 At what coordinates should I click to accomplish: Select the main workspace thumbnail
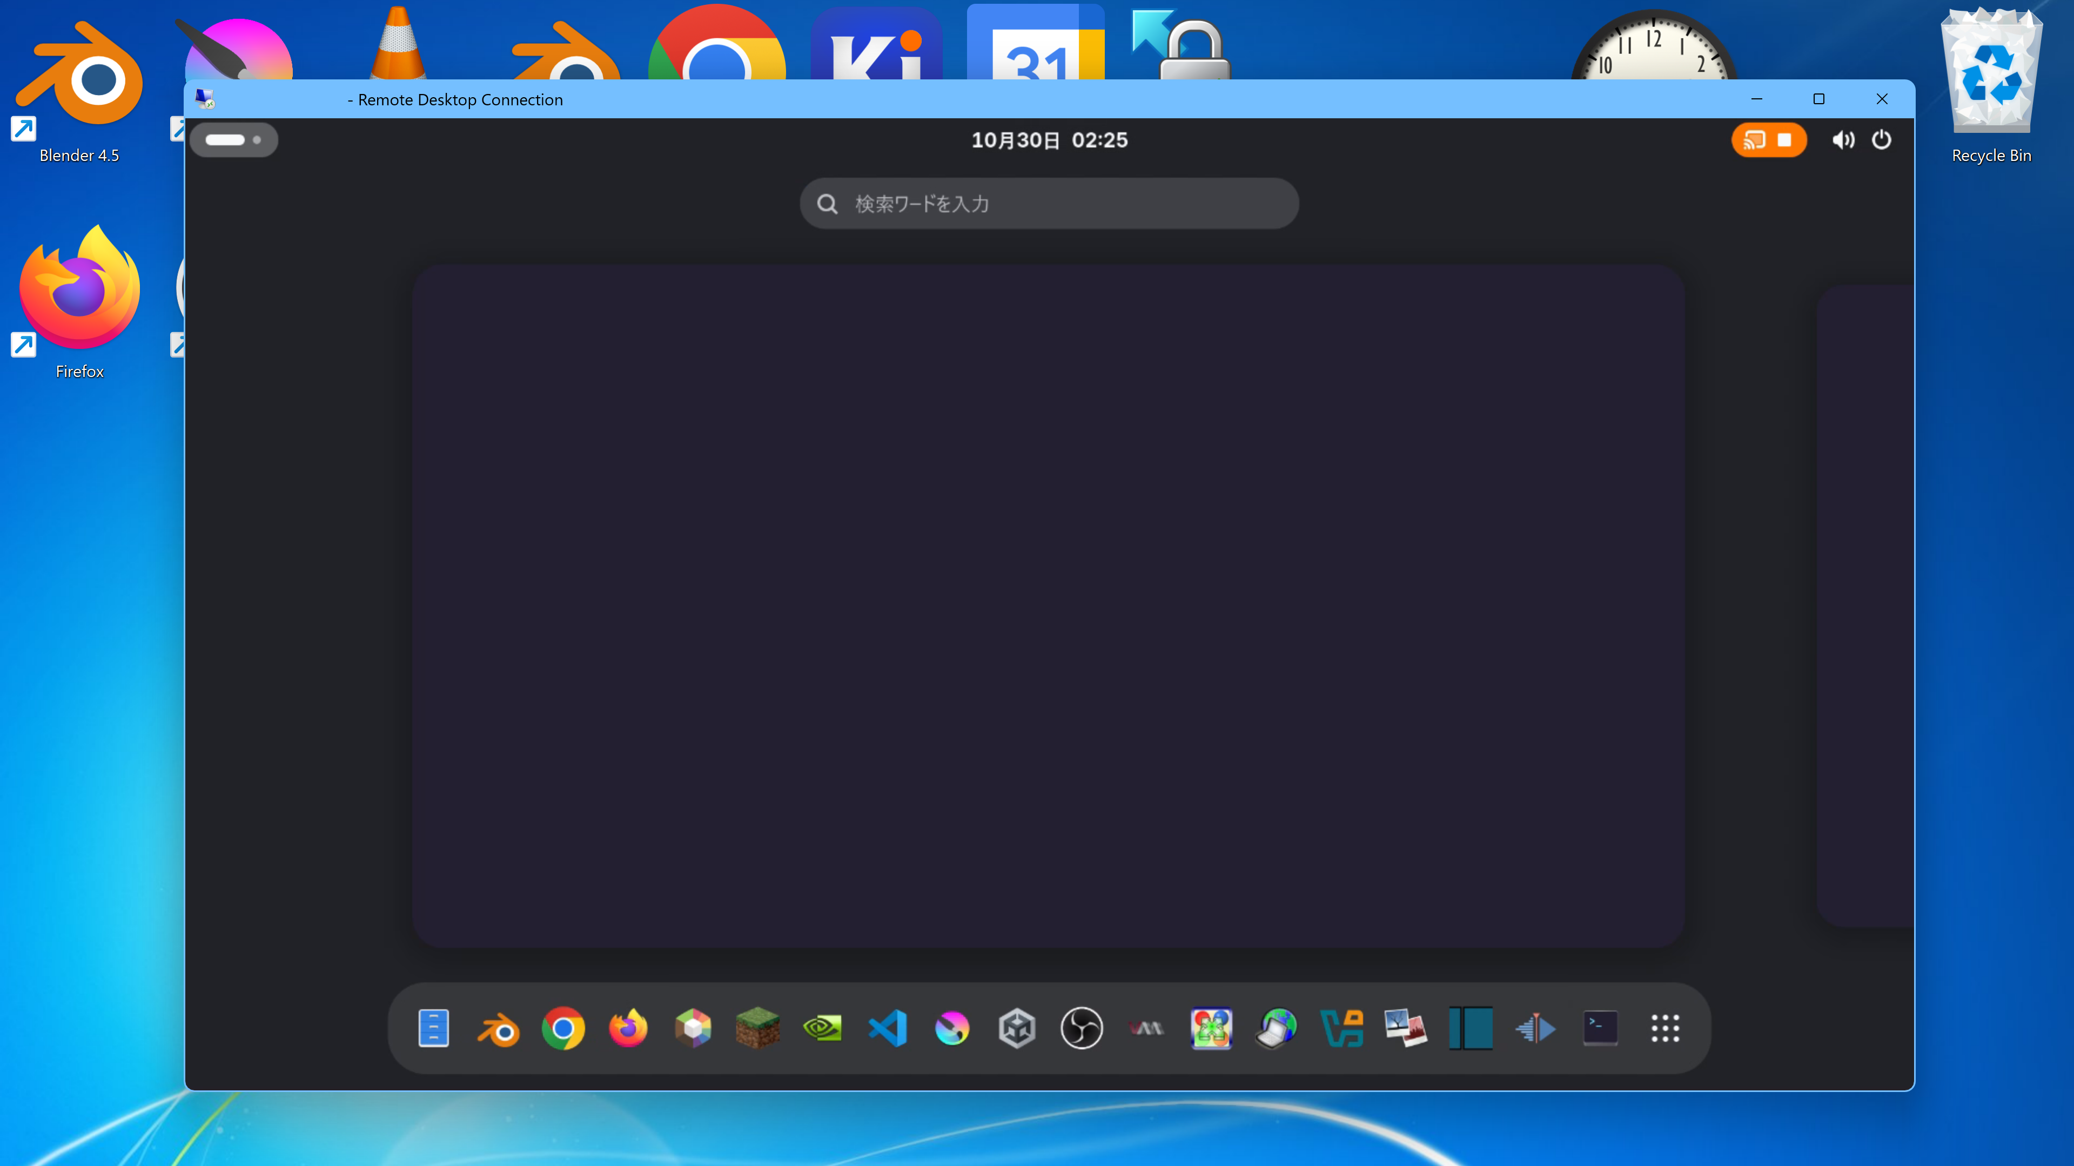(x=1048, y=605)
